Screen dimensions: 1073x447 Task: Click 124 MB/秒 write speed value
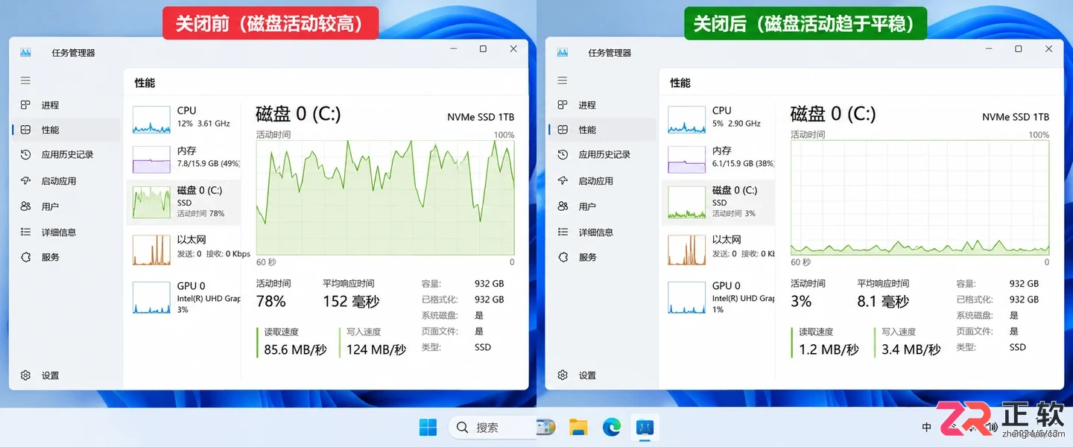pos(376,349)
